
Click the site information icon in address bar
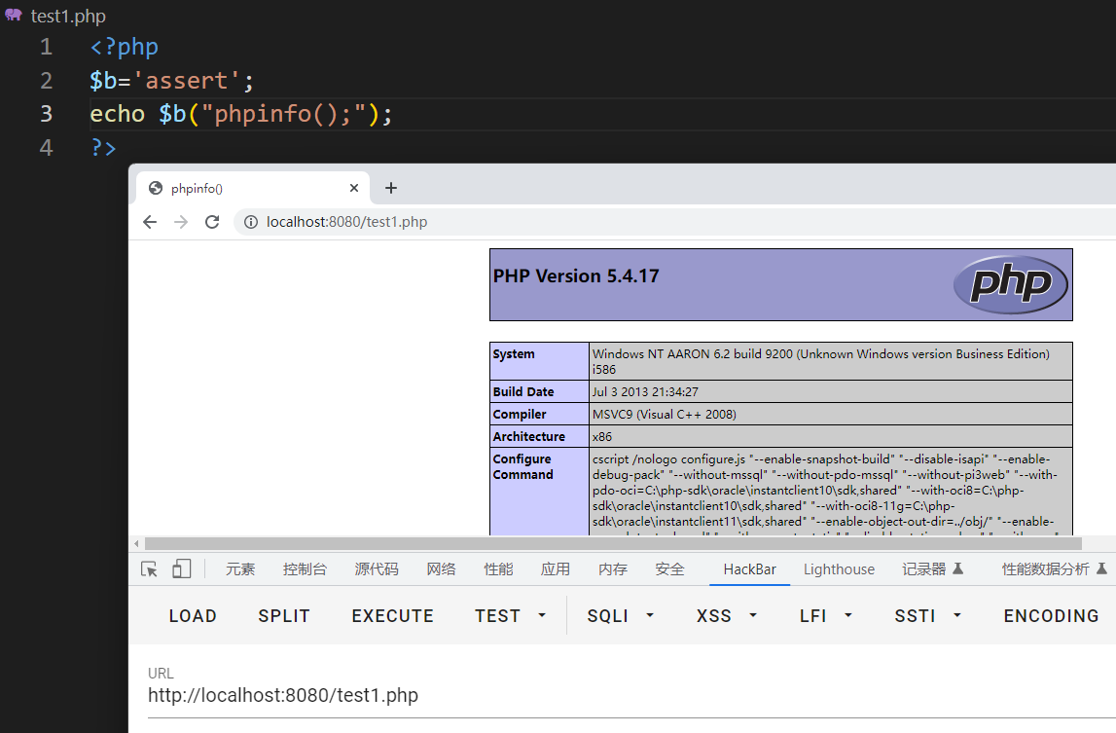[x=251, y=222]
